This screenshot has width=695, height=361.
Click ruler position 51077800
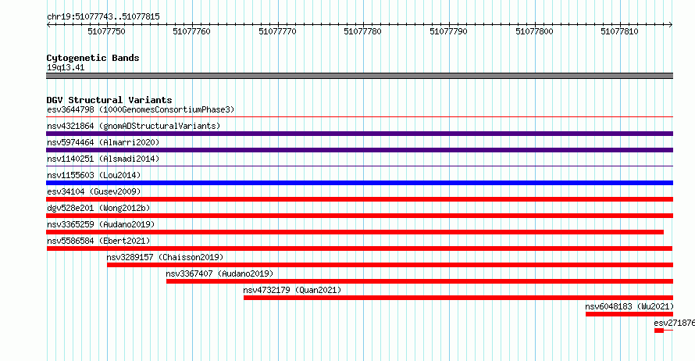point(535,31)
